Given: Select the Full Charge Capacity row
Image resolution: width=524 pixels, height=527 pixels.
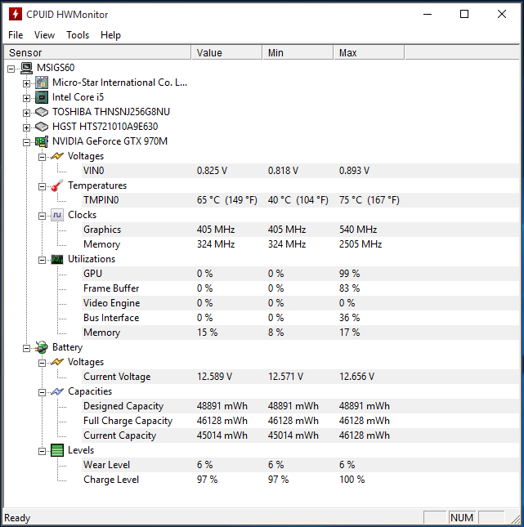Looking at the screenshot, I should (x=300, y=421).
